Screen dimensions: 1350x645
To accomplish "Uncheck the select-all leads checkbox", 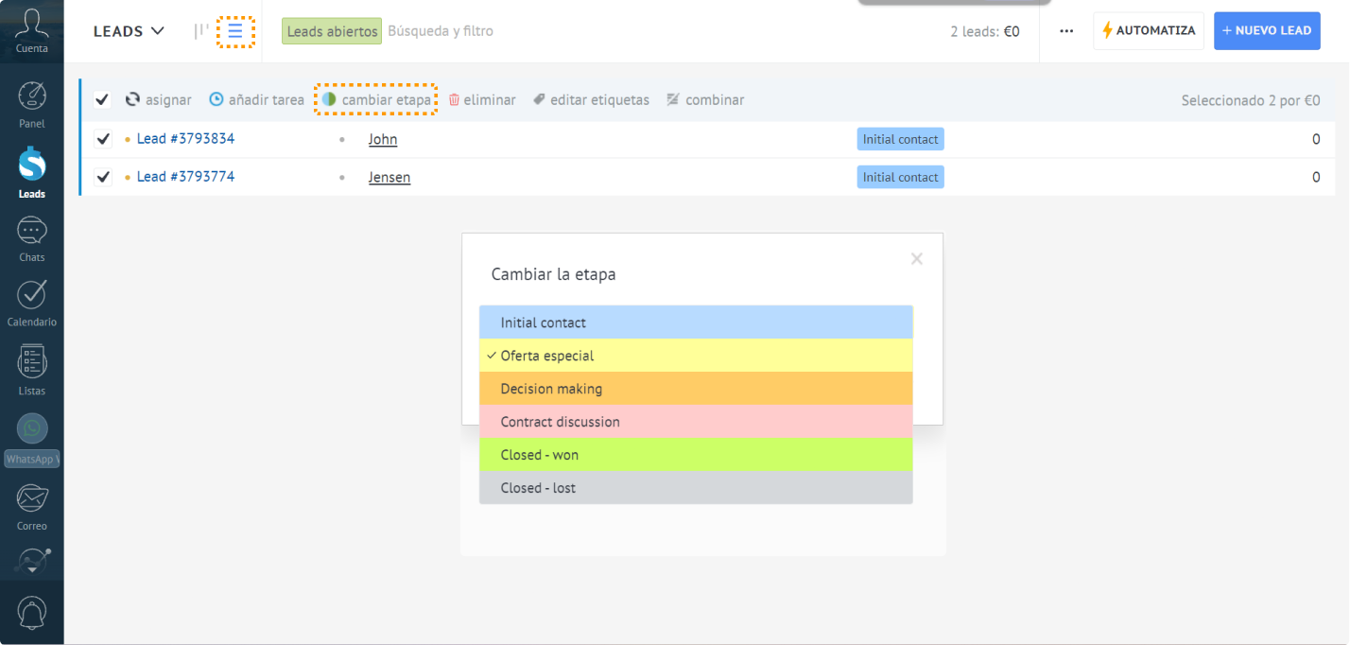I will [102, 100].
